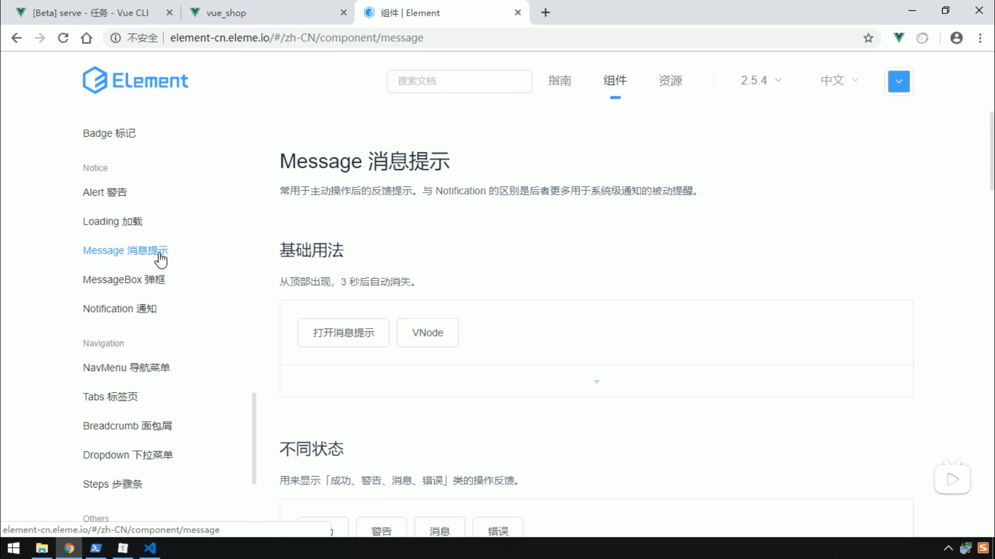Open Tabs 标签页 in the sidebar
Viewport: 995px width, 559px height.
pos(110,397)
